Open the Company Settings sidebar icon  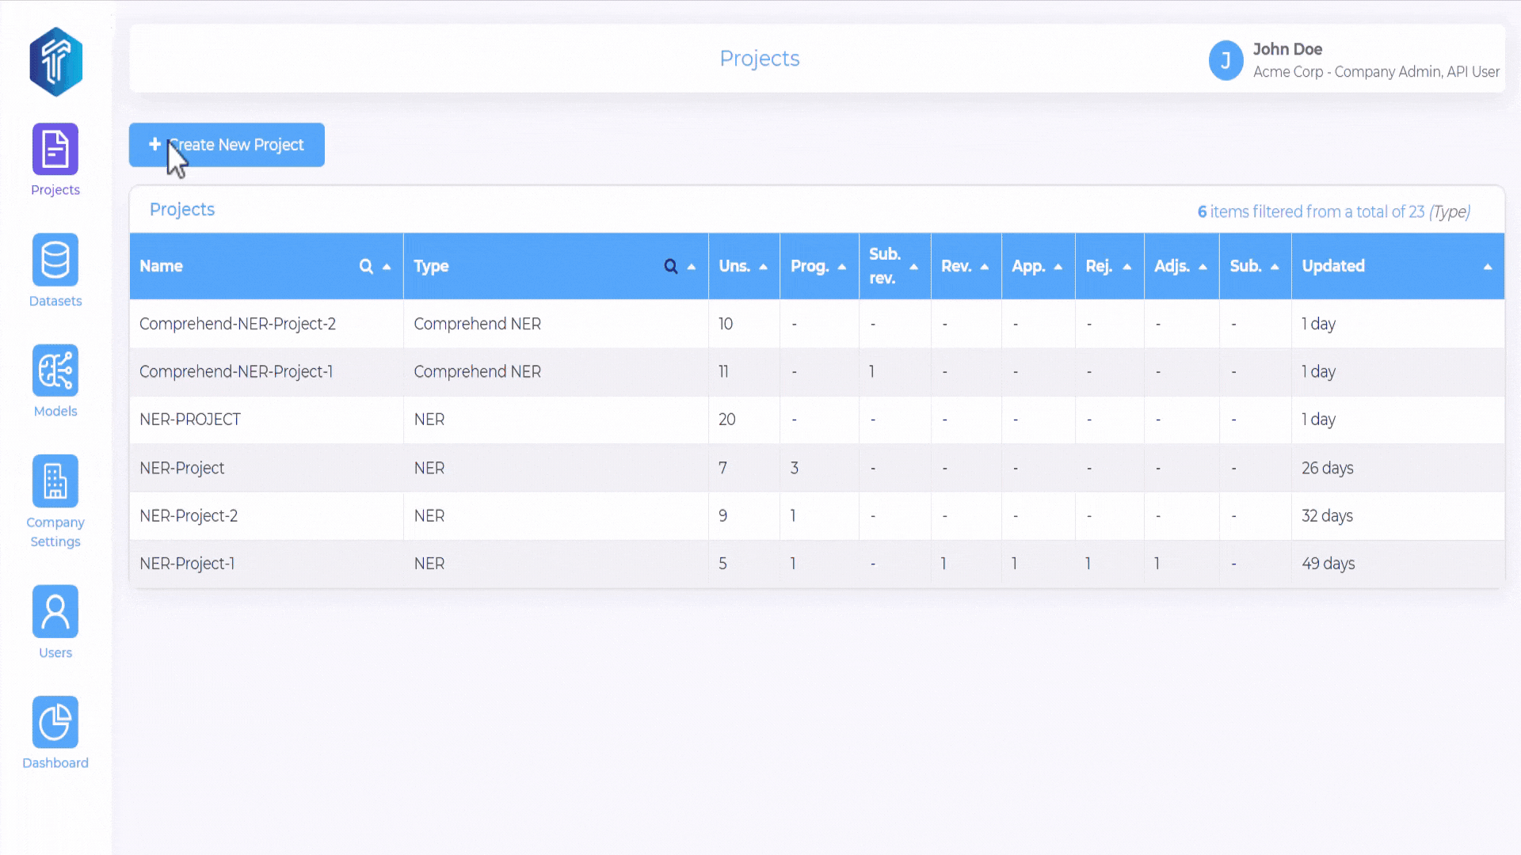click(x=55, y=481)
